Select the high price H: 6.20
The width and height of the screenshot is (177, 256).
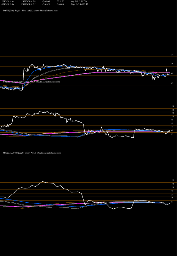point(61,1)
